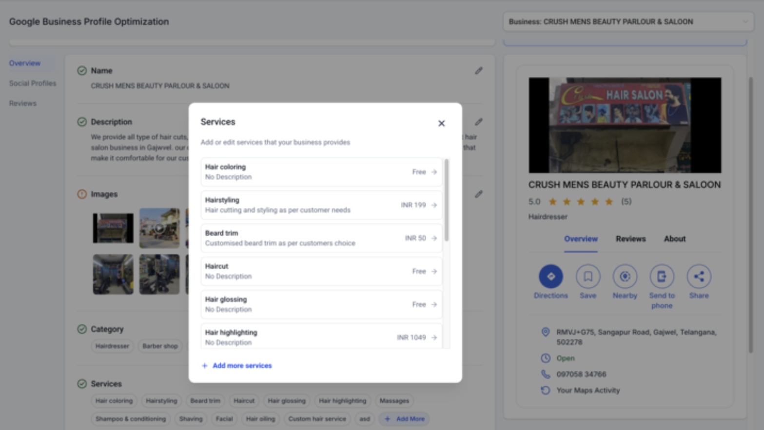Select the Massages service tag
764x430 pixels.
(x=394, y=401)
